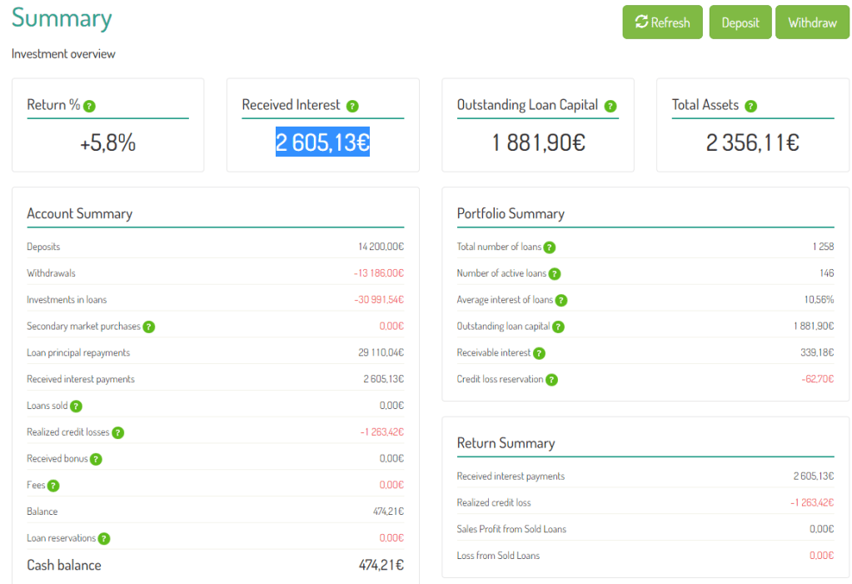Click the highlighted 2 605,13€ interest value

[322, 142]
